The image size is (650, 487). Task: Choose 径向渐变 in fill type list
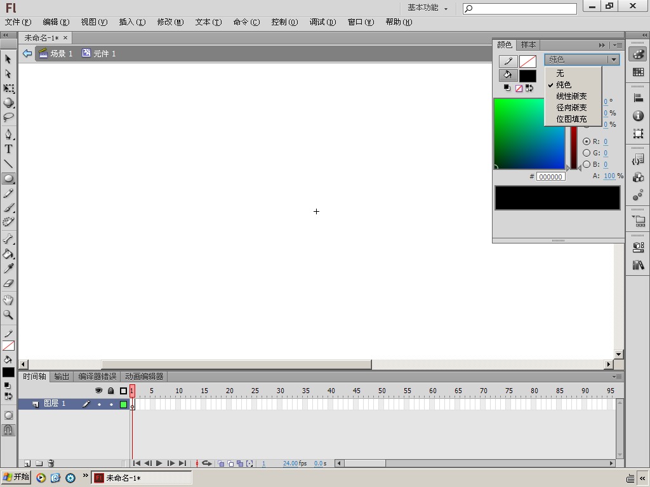click(x=573, y=108)
